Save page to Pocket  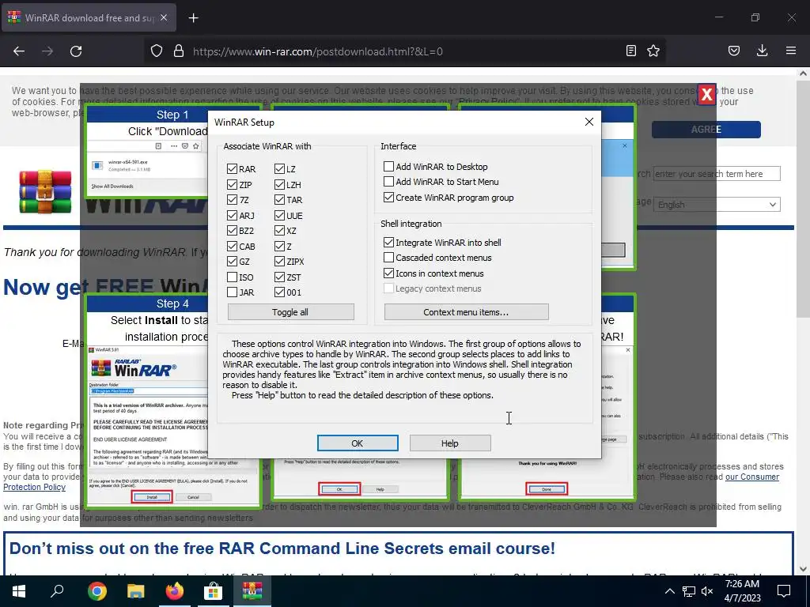pyautogui.click(x=734, y=51)
